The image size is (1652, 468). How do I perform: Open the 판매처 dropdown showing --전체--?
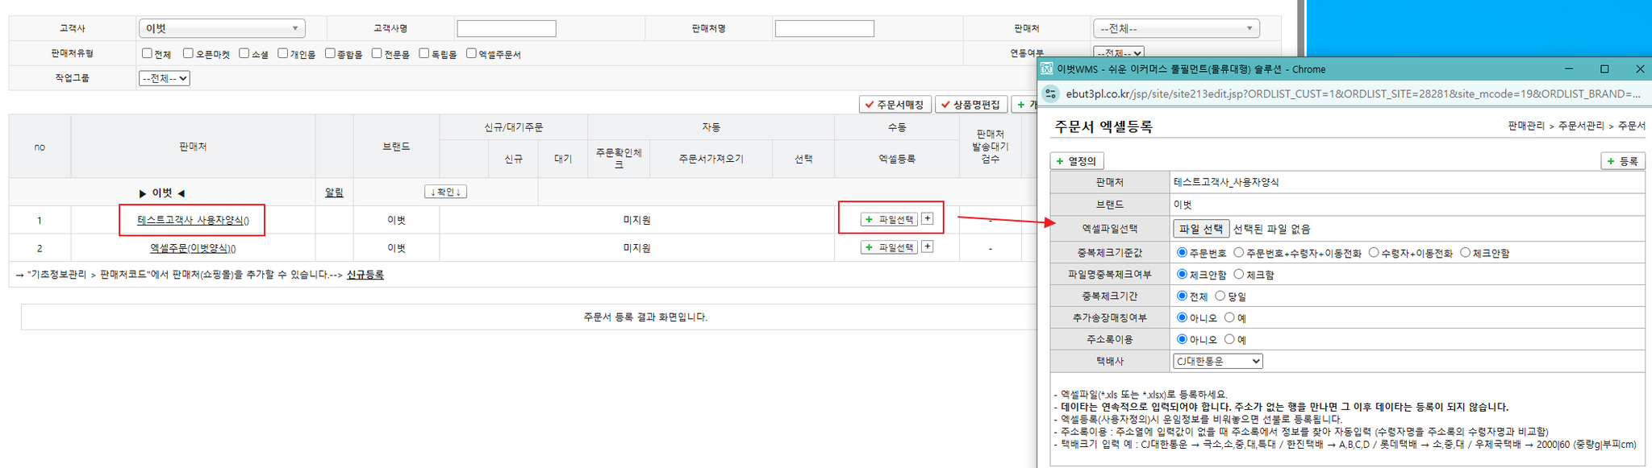pos(1175,28)
